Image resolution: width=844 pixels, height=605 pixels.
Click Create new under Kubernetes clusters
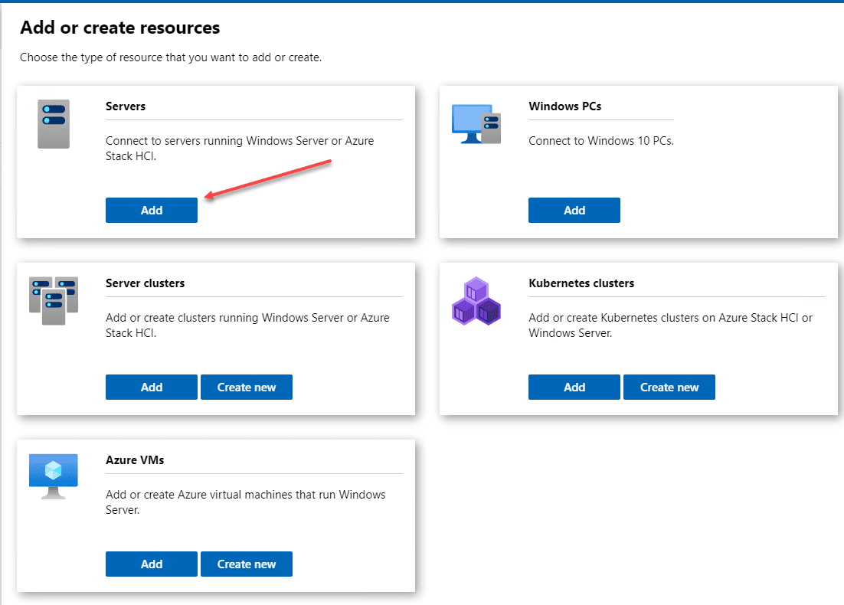point(669,387)
